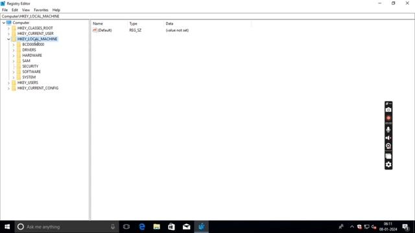Click the registry path address bar
The width and height of the screenshot is (415, 233).
[207, 16]
